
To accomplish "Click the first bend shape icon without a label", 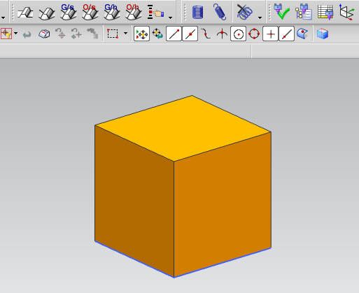I will click(x=25, y=12).
